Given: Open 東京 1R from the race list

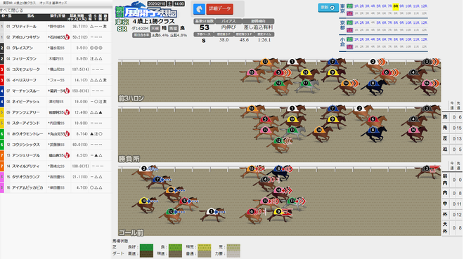Looking at the screenshot, I should coord(356,6).
